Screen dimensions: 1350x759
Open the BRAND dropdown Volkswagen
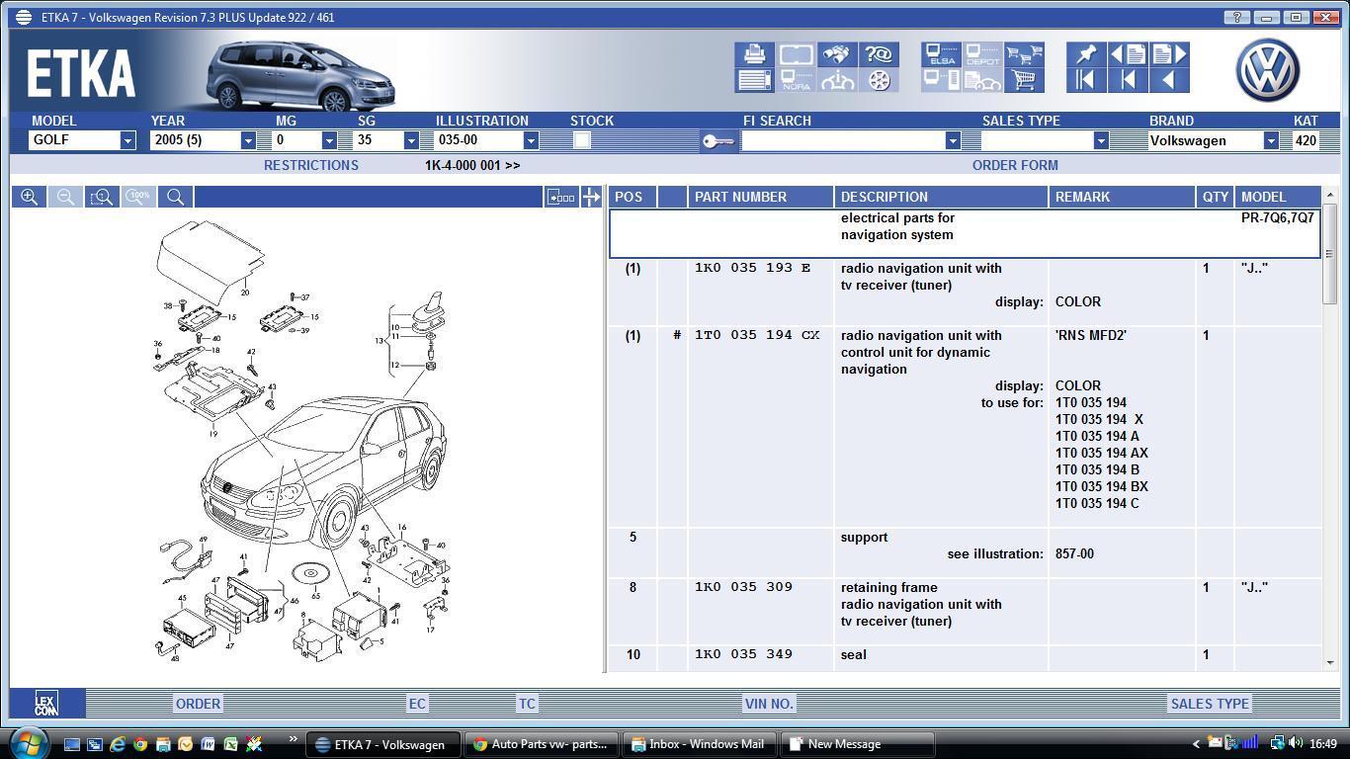pos(1271,140)
